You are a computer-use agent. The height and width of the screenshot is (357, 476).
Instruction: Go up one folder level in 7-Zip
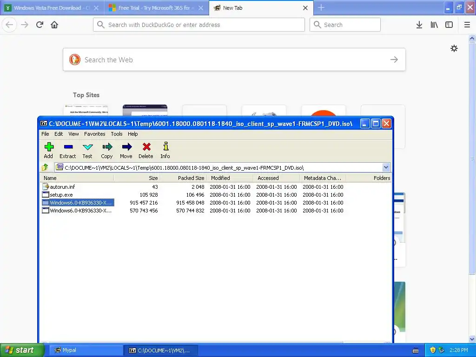click(x=45, y=167)
